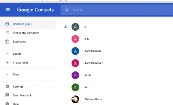The width and height of the screenshot is (173, 105).
Task: Open the Duplicates view
Action: (28, 42)
